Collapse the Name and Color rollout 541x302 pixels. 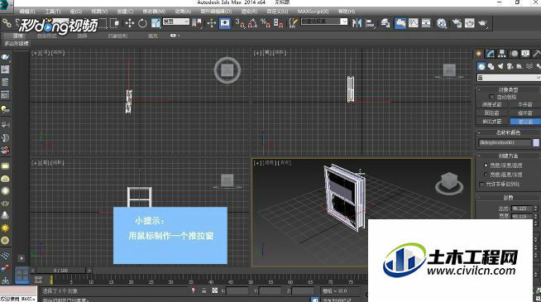(x=509, y=132)
